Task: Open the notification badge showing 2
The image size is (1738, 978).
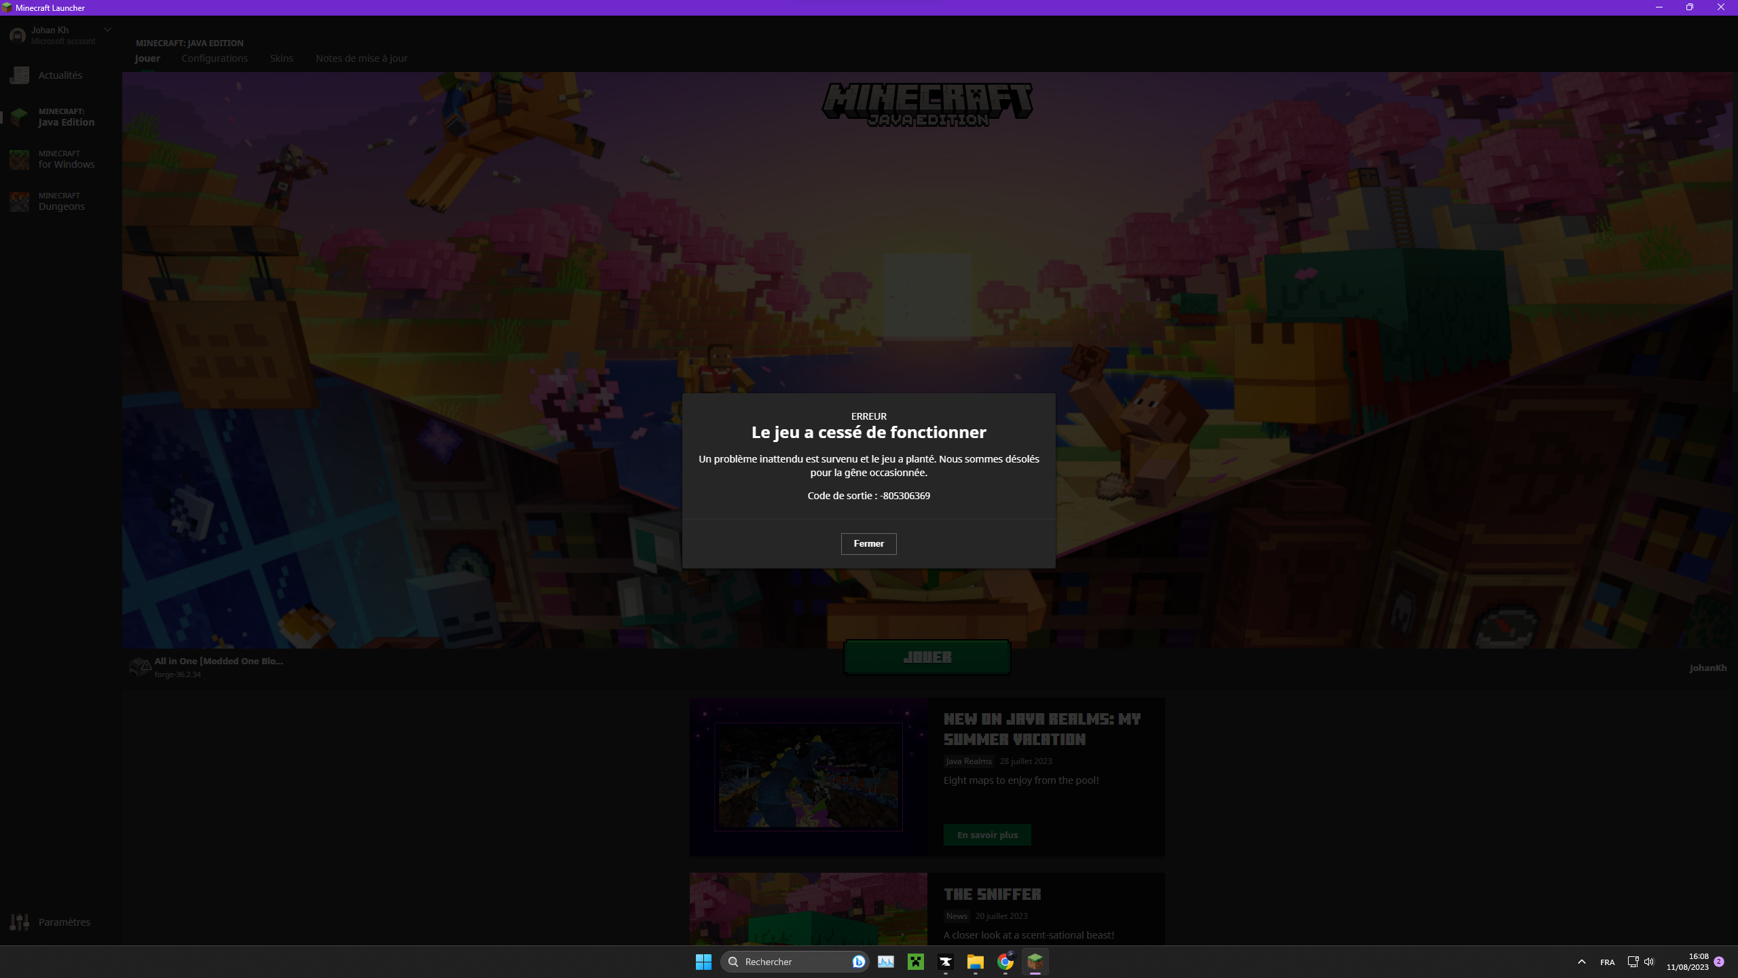Action: [1719, 962]
